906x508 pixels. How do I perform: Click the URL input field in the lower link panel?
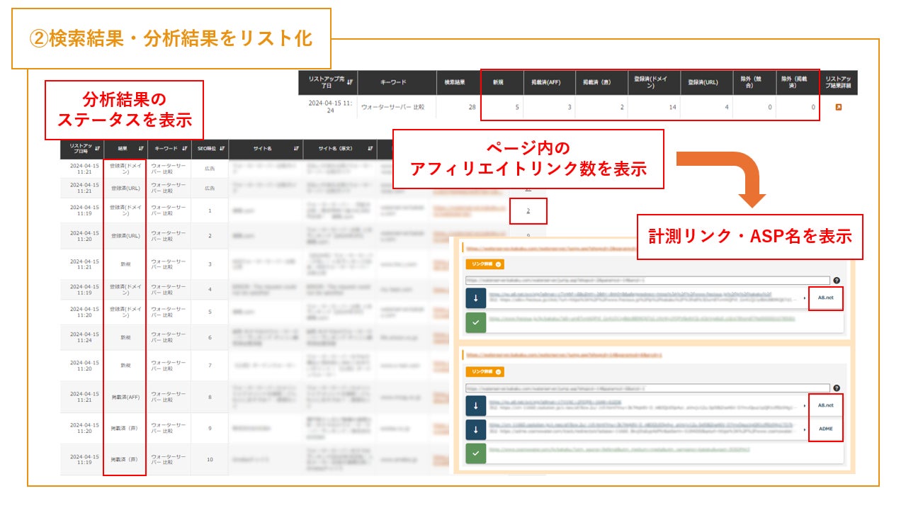coord(647,388)
